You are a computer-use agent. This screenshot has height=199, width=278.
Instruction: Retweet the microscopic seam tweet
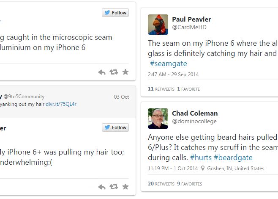coord(114,72)
